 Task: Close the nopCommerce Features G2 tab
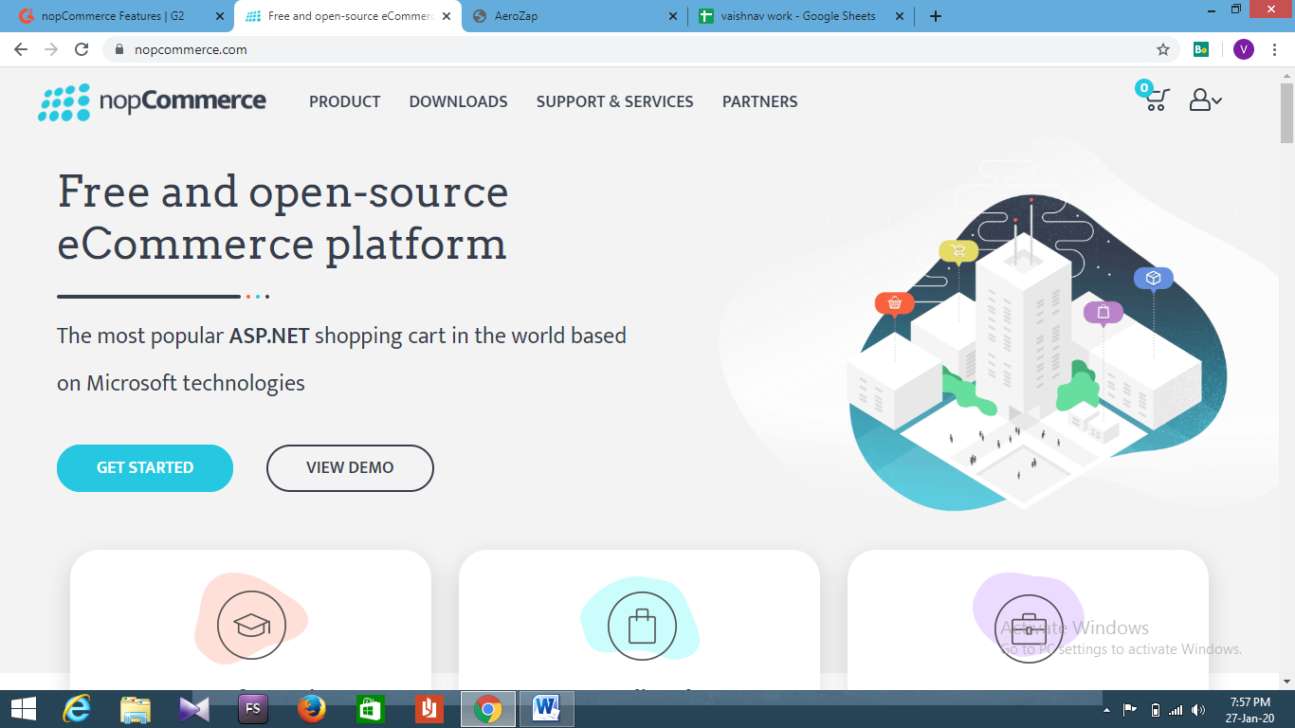pyautogui.click(x=220, y=16)
